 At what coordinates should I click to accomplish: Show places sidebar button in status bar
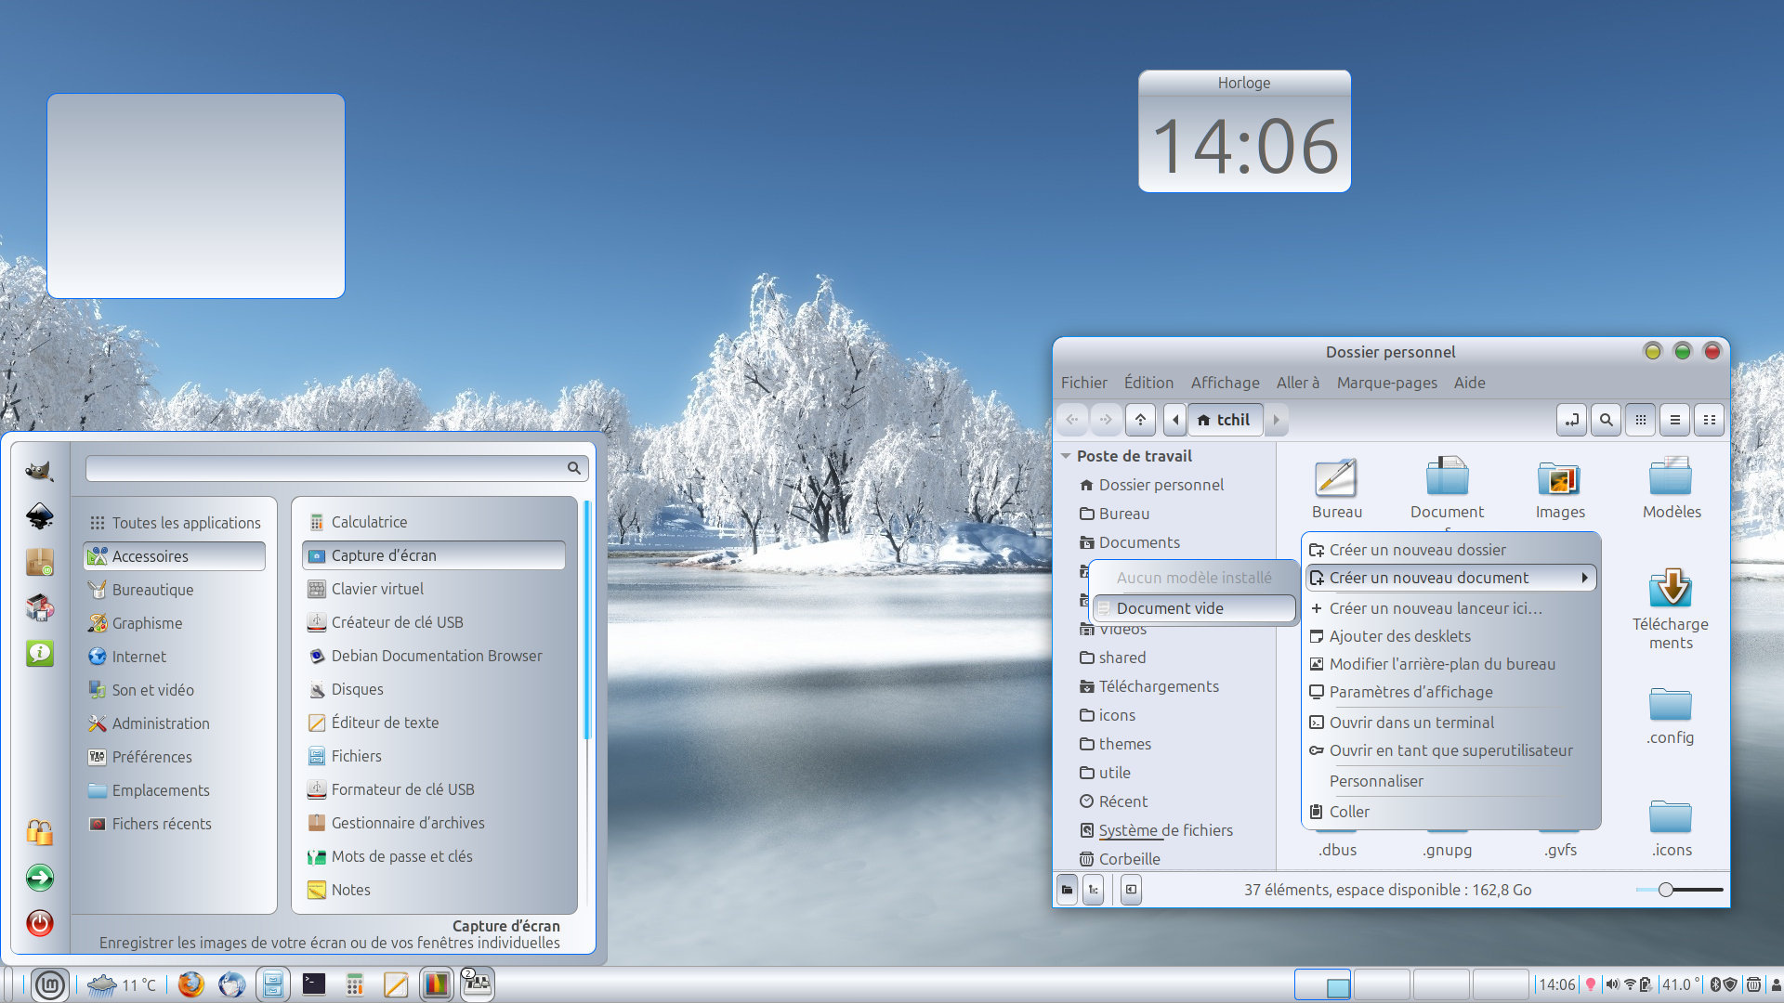[1067, 890]
